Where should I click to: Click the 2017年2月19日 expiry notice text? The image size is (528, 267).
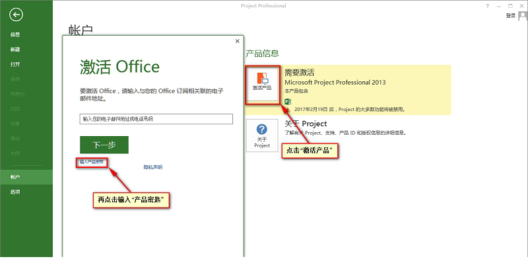[x=350, y=109]
